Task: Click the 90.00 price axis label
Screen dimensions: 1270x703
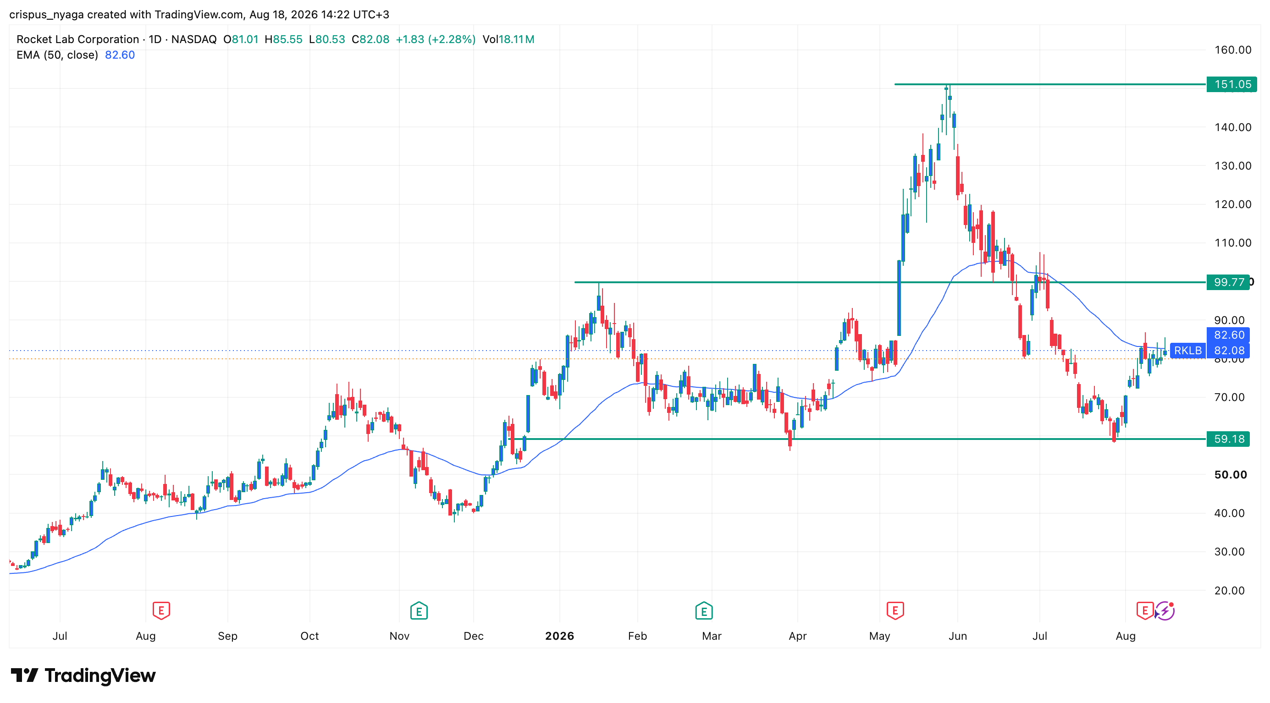Action: coord(1230,320)
